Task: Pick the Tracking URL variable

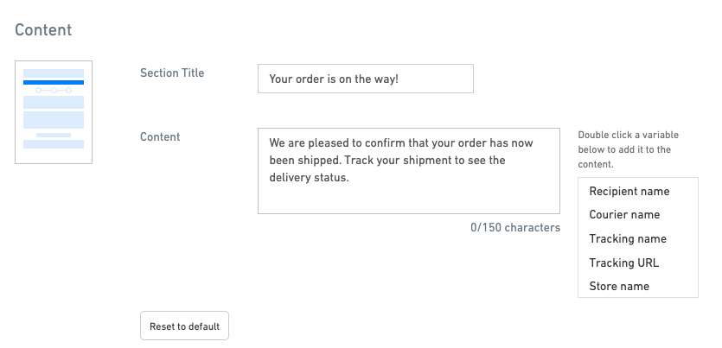Action: tap(623, 263)
